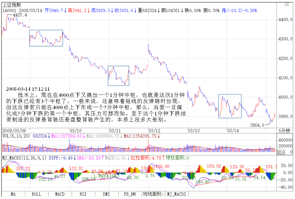
Task: Click the 3900.0 price axis label
Action: (x=286, y=116)
